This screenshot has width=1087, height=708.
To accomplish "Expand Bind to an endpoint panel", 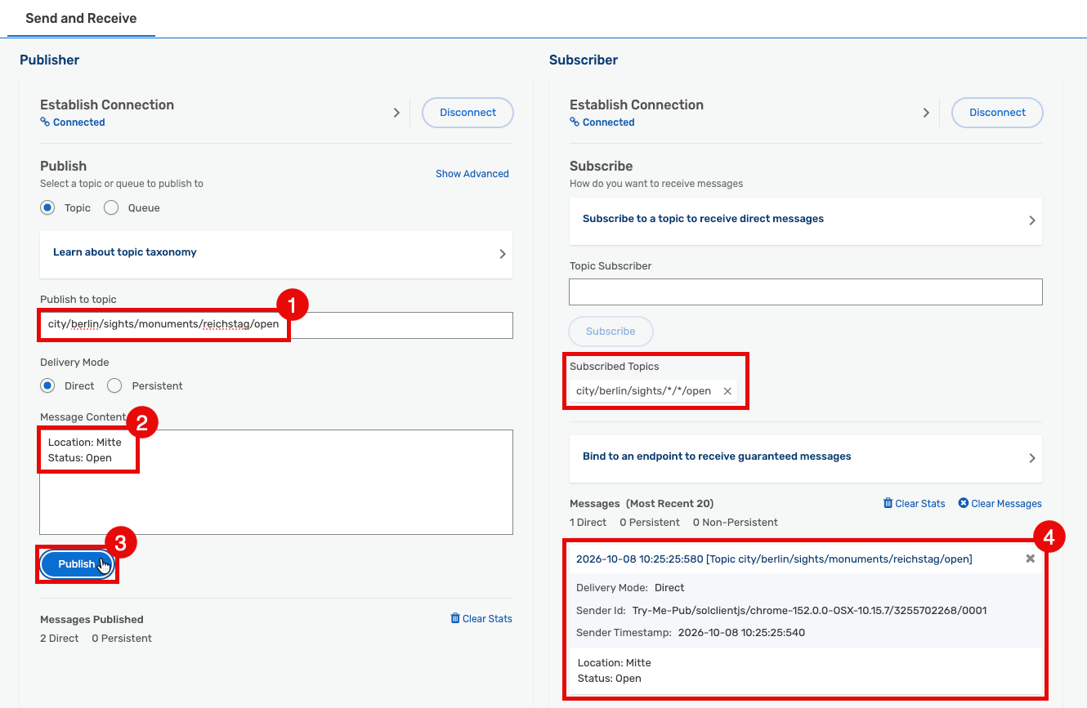I will click(806, 458).
